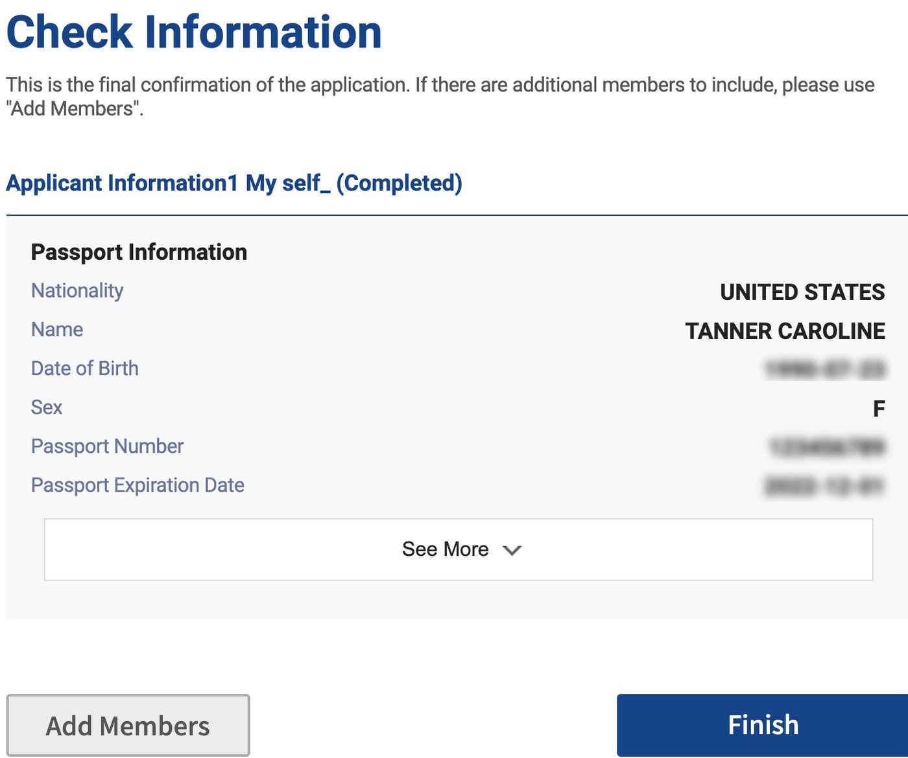Image resolution: width=908 pixels, height=758 pixels.
Task: Click the Passport Number label
Action: pyautogui.click(x=108, y=446)
